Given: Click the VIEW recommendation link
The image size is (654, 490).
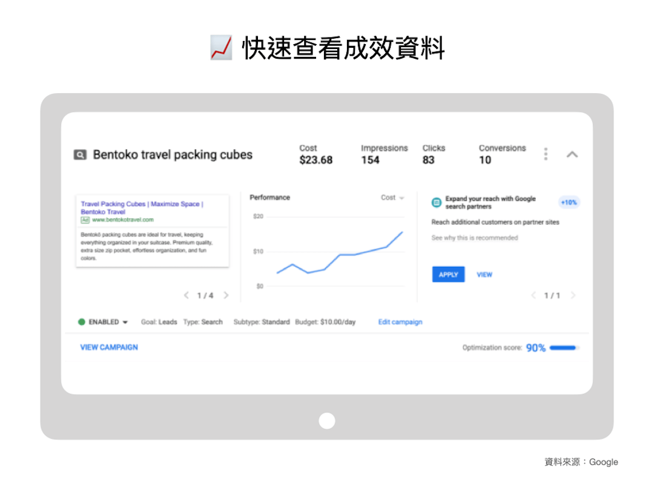Looking at the screenshot, I should [484, 275].
